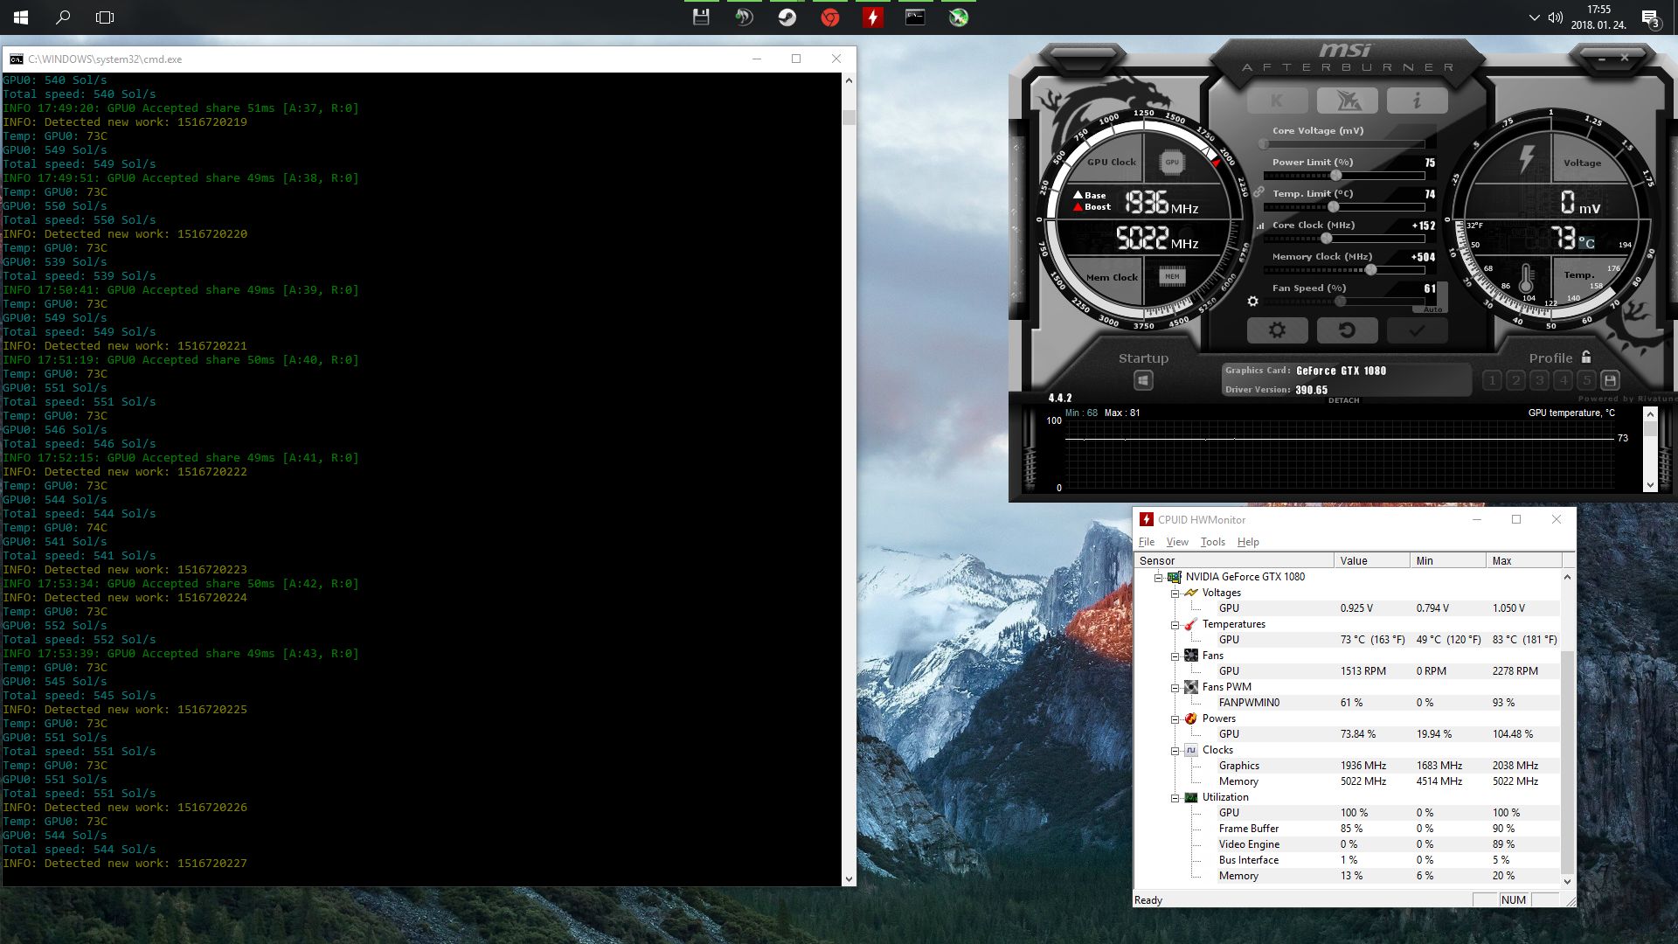Launch the MSI Kombustor 'K' button
This screenshot has width=1678, height=944.
tap(1277, 101)
